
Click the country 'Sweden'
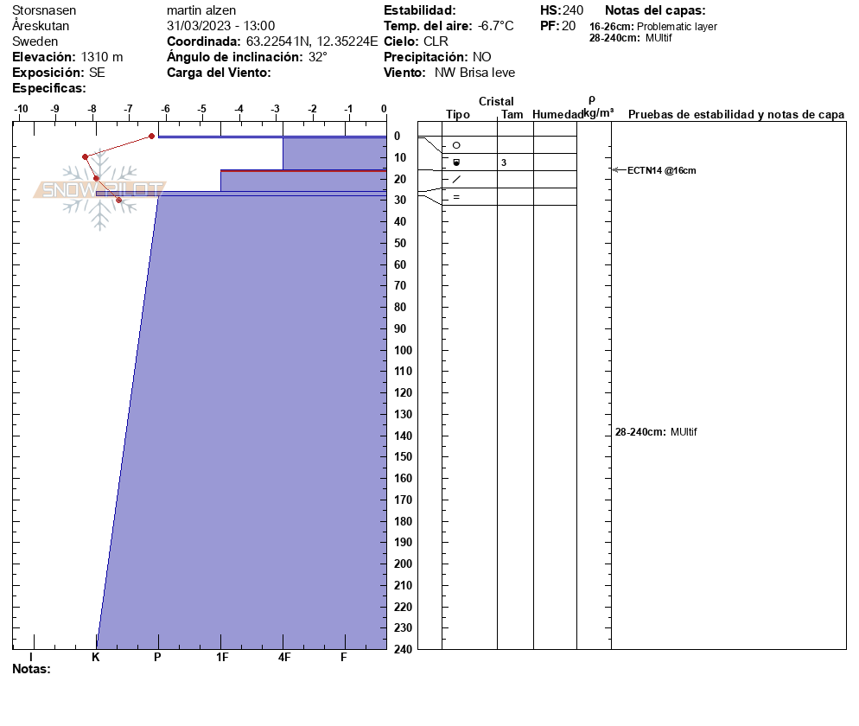(x=35, y=41)
